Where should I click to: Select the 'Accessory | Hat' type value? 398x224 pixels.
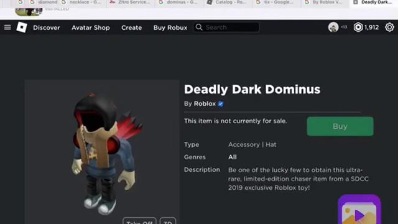click(252, 144)
